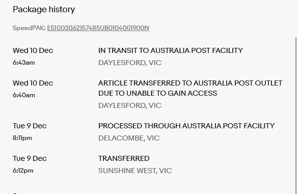299x194 pixels.
Task: Open the SpeedPAK tracking number link
Action: [98, 28]
